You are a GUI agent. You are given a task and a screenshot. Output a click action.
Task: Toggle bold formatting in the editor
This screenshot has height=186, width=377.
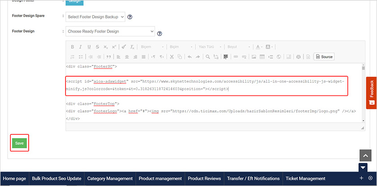pyautogui.click(x=72, y=47)
